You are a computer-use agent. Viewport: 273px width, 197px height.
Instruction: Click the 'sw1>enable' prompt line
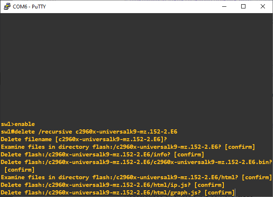[18, 124]
